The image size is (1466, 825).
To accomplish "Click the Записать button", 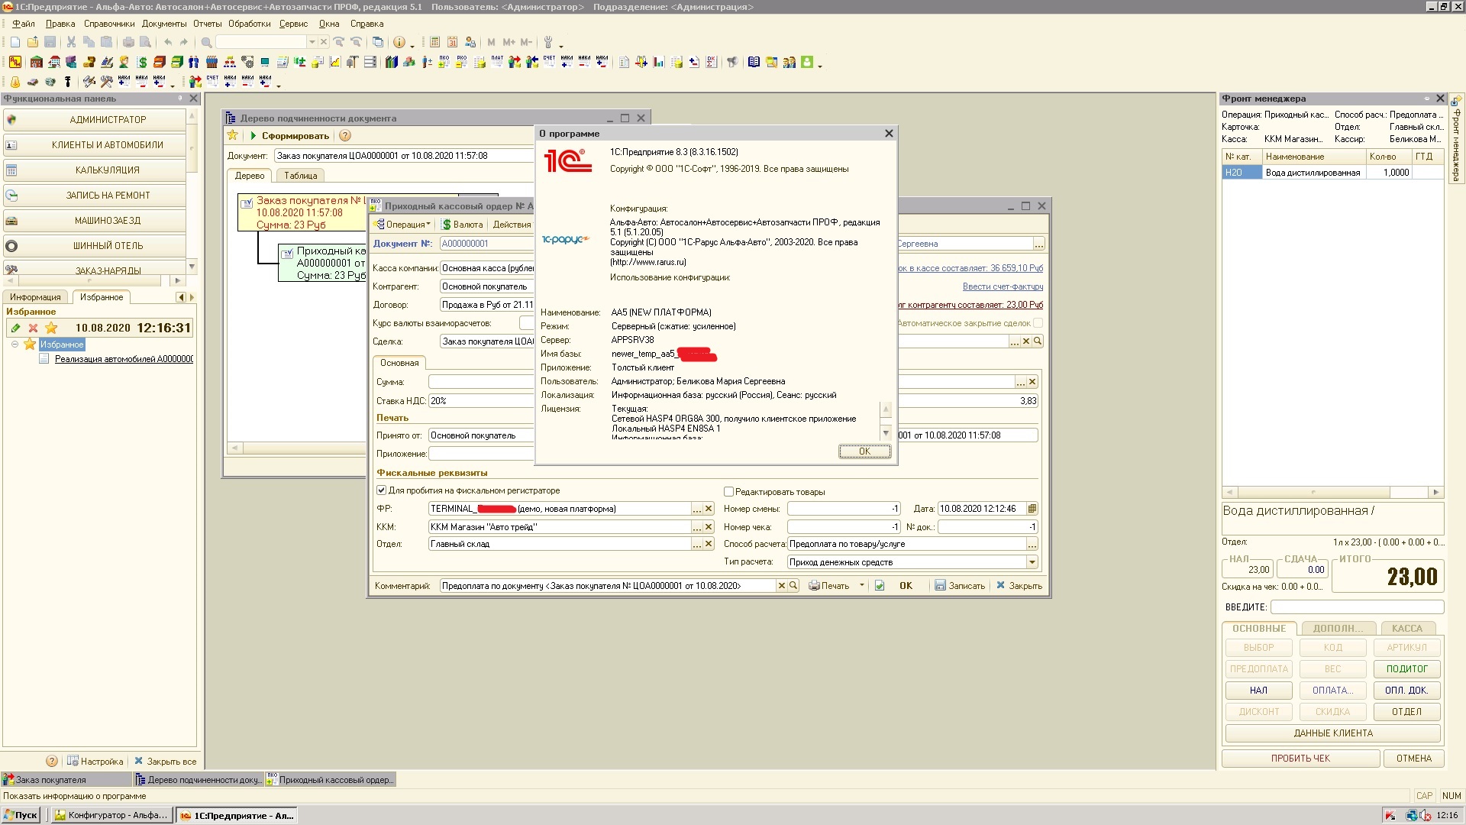I will coord(960,586).
